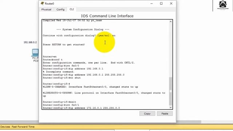Click the logo icon in top-right corner
The height and width of the screenshot is (131, 233).
click(222, 5)
